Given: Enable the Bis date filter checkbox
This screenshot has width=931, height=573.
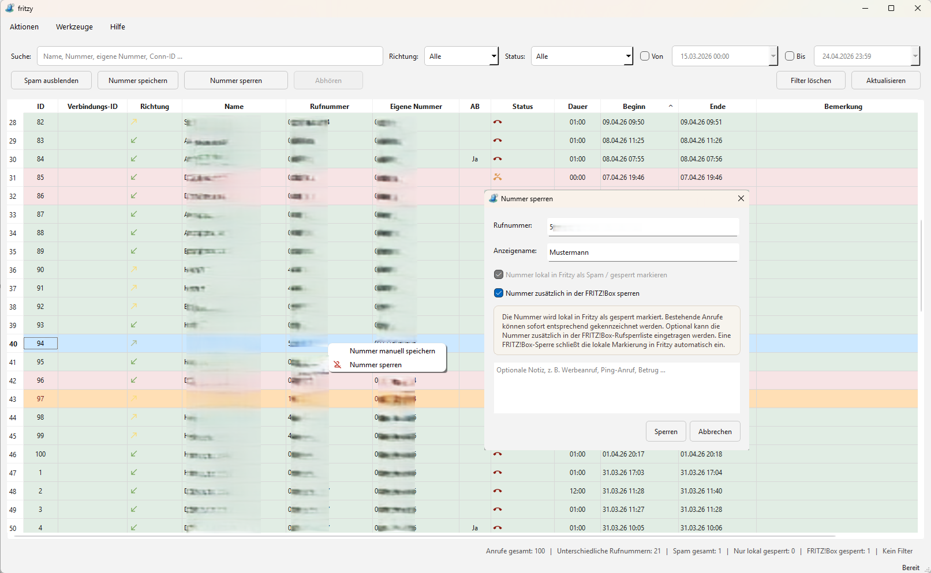Looking at the screenshot, I should point(790,56).
